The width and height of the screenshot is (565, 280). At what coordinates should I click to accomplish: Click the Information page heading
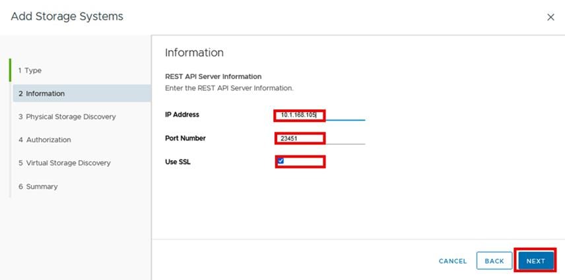click(194, 53)
